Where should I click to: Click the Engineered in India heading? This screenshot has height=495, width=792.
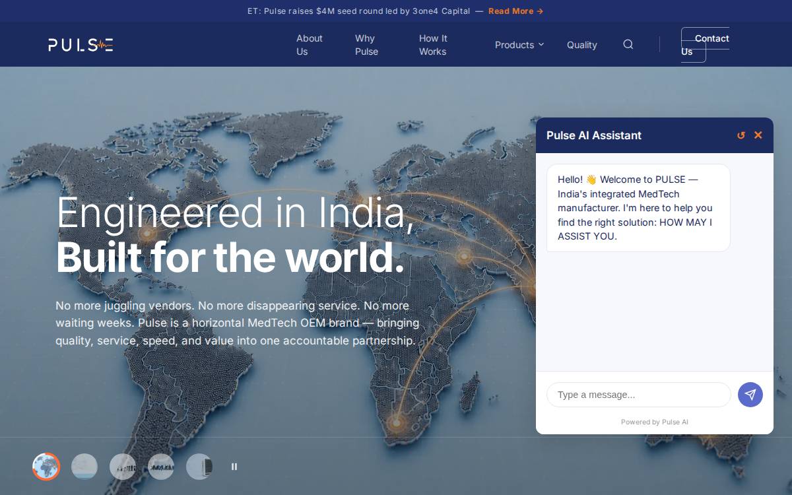[x=235, y=213]
